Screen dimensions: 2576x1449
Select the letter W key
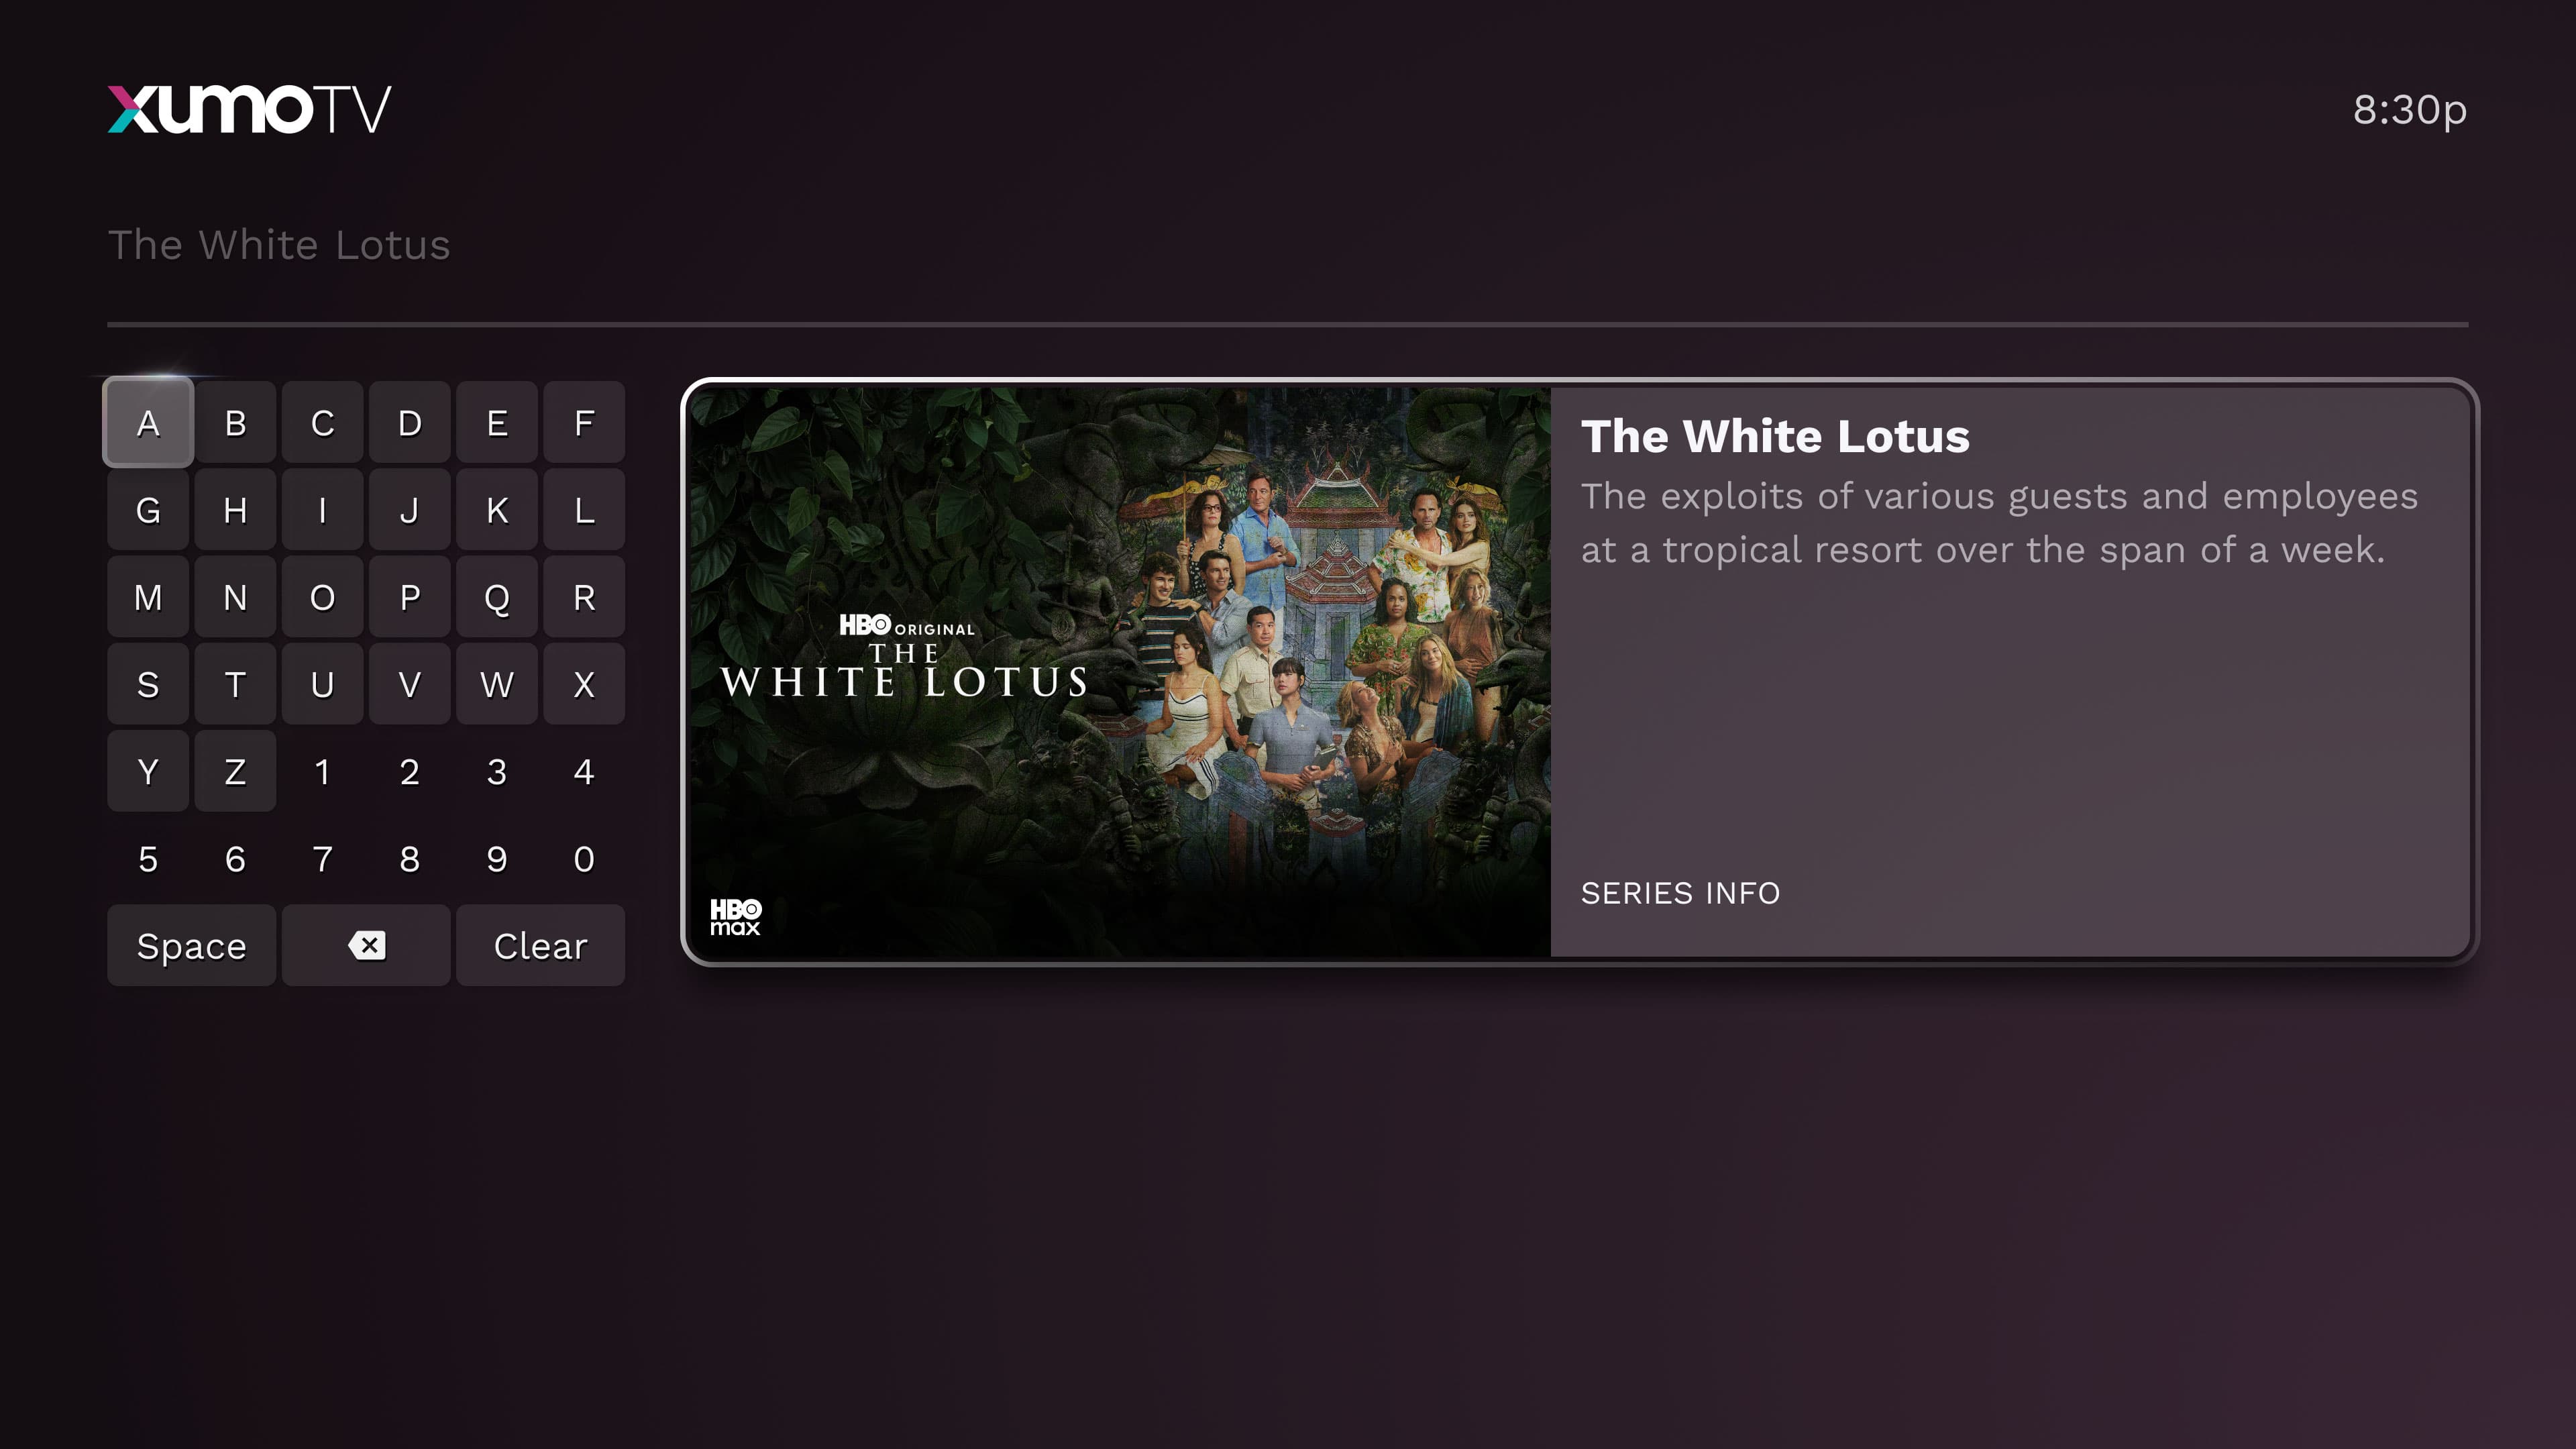coord(497,684)
